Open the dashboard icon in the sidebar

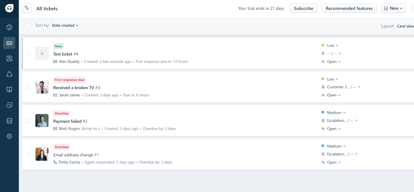tap(9, 27)
